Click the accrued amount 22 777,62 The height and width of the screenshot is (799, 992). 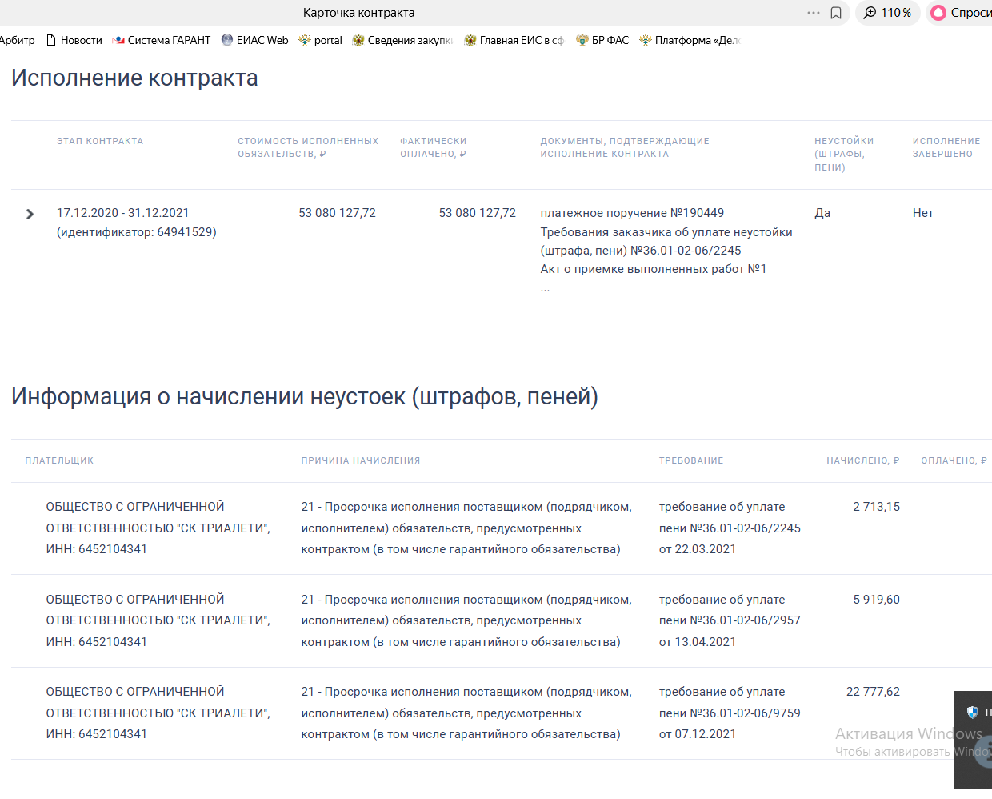point(873,692)
